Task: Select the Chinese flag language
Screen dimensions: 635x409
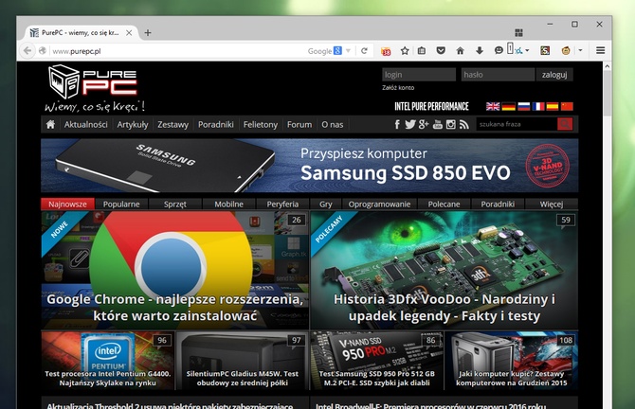Action: (567, 106)
